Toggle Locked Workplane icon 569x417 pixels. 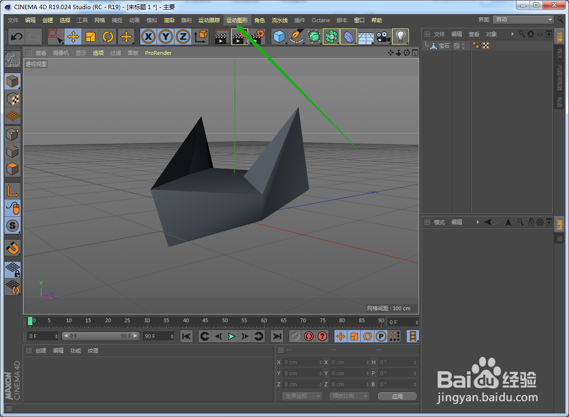(13, 269)
